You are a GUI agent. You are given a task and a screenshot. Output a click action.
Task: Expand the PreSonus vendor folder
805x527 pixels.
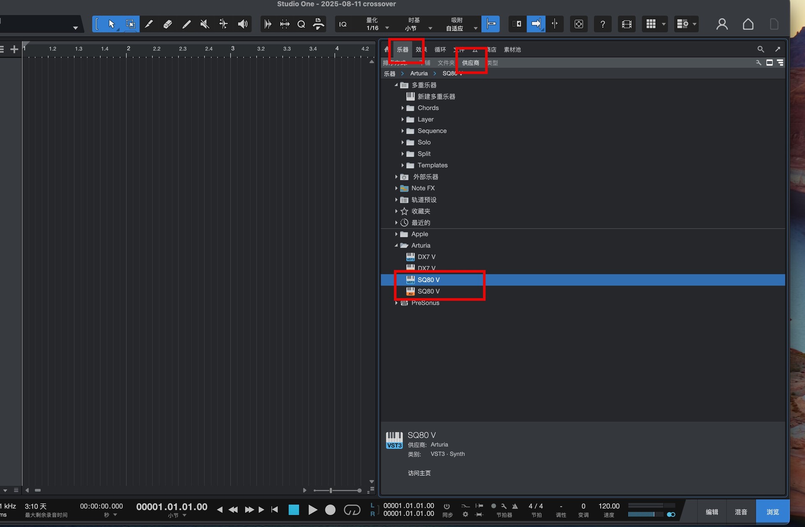pos(396,303)
